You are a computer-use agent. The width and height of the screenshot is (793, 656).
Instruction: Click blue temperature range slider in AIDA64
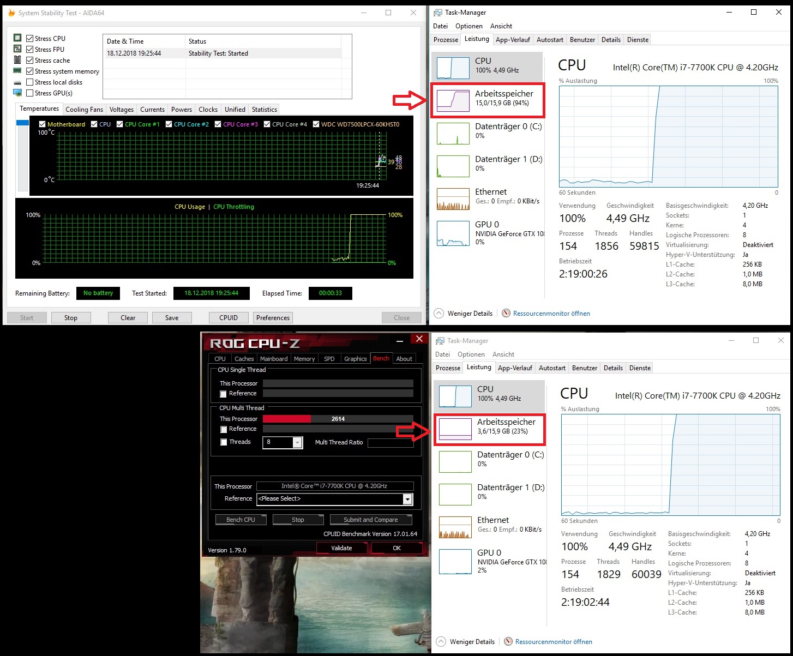click(22, 123)
